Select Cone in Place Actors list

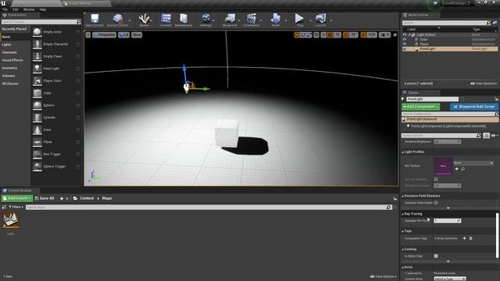56,130
